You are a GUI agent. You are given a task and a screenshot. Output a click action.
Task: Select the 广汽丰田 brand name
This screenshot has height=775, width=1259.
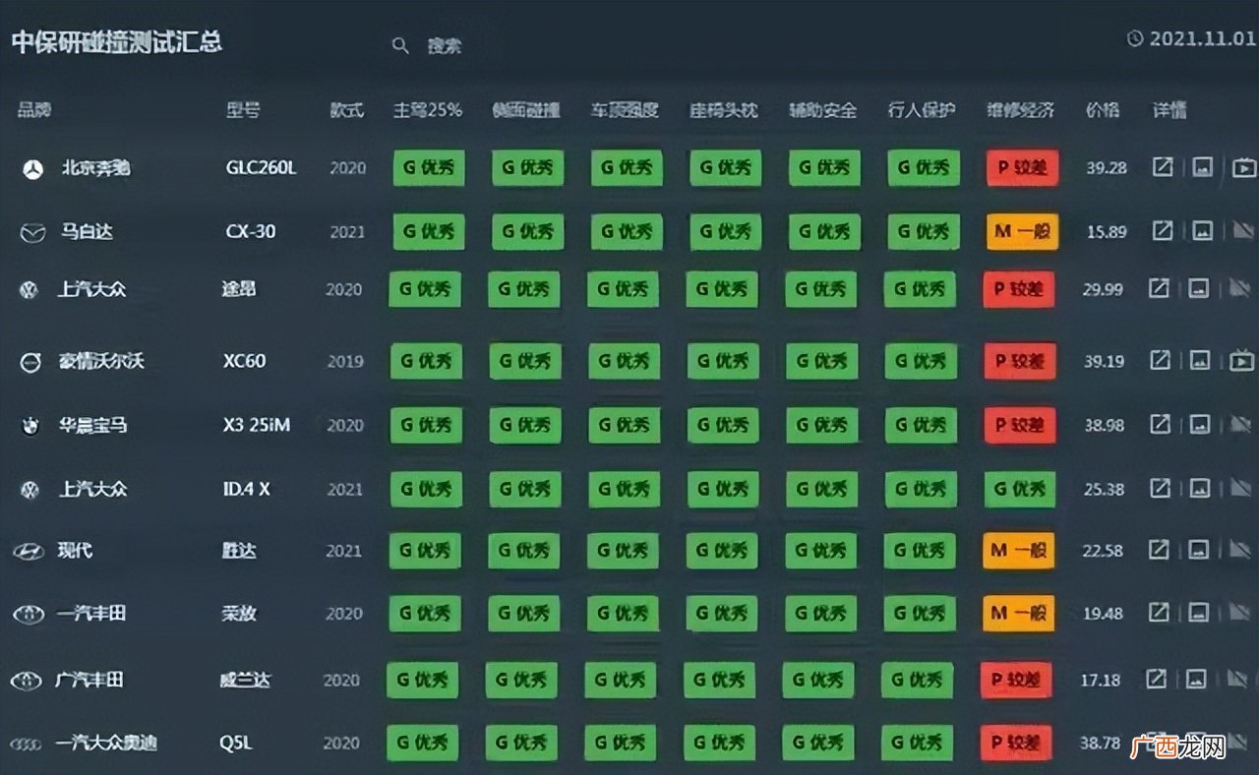coord(90,679)
